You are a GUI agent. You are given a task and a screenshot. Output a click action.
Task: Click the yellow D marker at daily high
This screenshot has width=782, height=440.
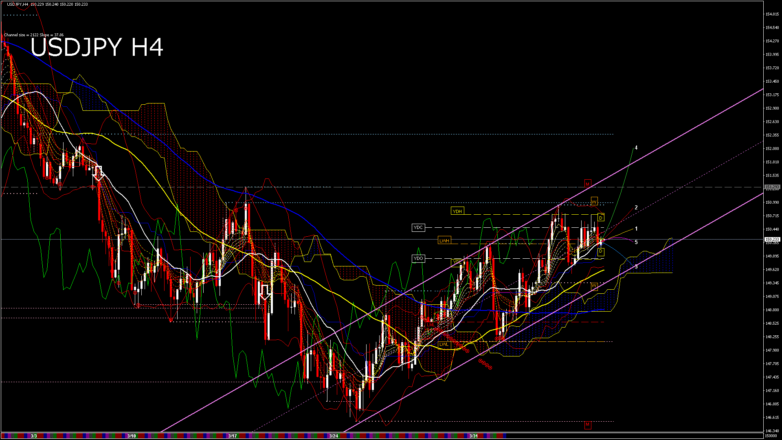click(601, 218)
